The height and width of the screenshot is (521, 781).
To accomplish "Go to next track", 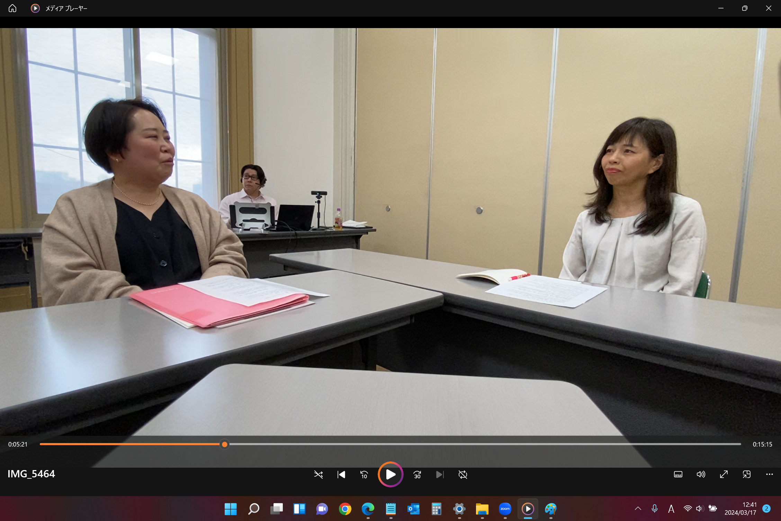I will coord(440,474).
